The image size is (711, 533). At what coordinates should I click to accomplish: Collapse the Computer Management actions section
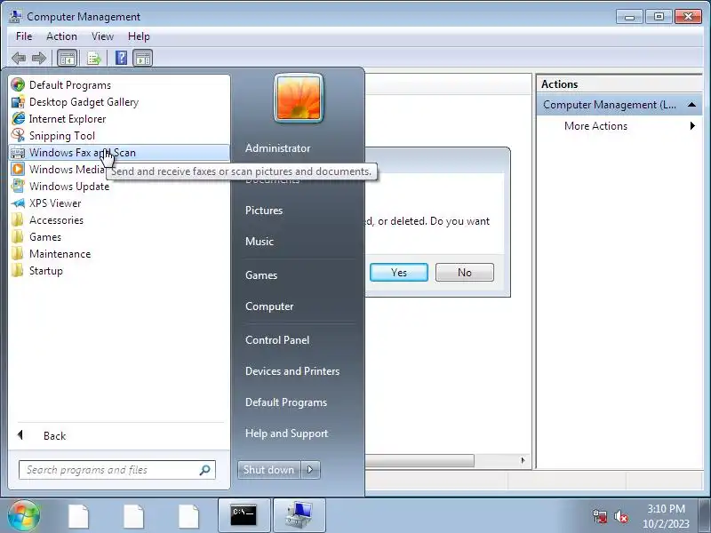691,105
